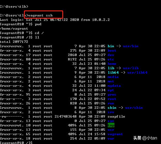Click the 'mydata' directory name

pos(114,86)
